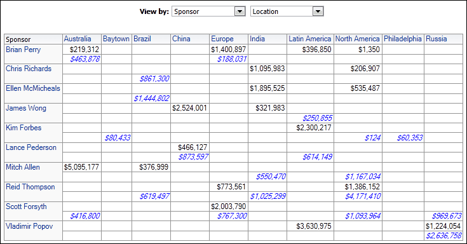Click the italic $250,855 value
This screenshot has width=467, height=244.
(x=317, y=118)
